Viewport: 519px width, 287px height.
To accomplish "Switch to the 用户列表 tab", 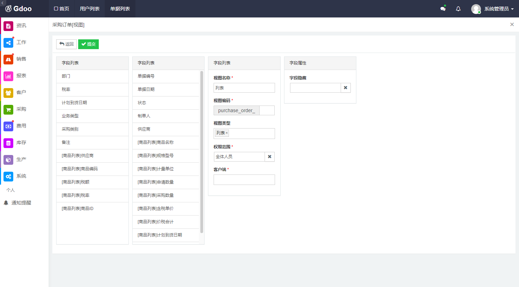I will click(90, 9).
